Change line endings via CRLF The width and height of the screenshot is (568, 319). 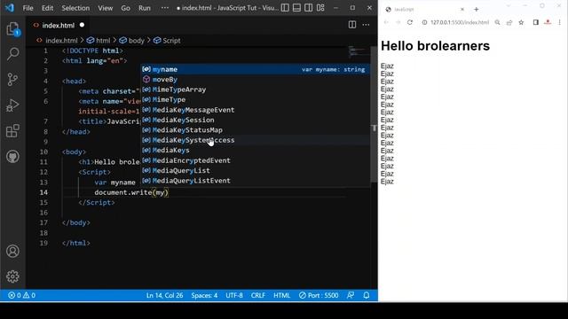click(x=258, y=295)
